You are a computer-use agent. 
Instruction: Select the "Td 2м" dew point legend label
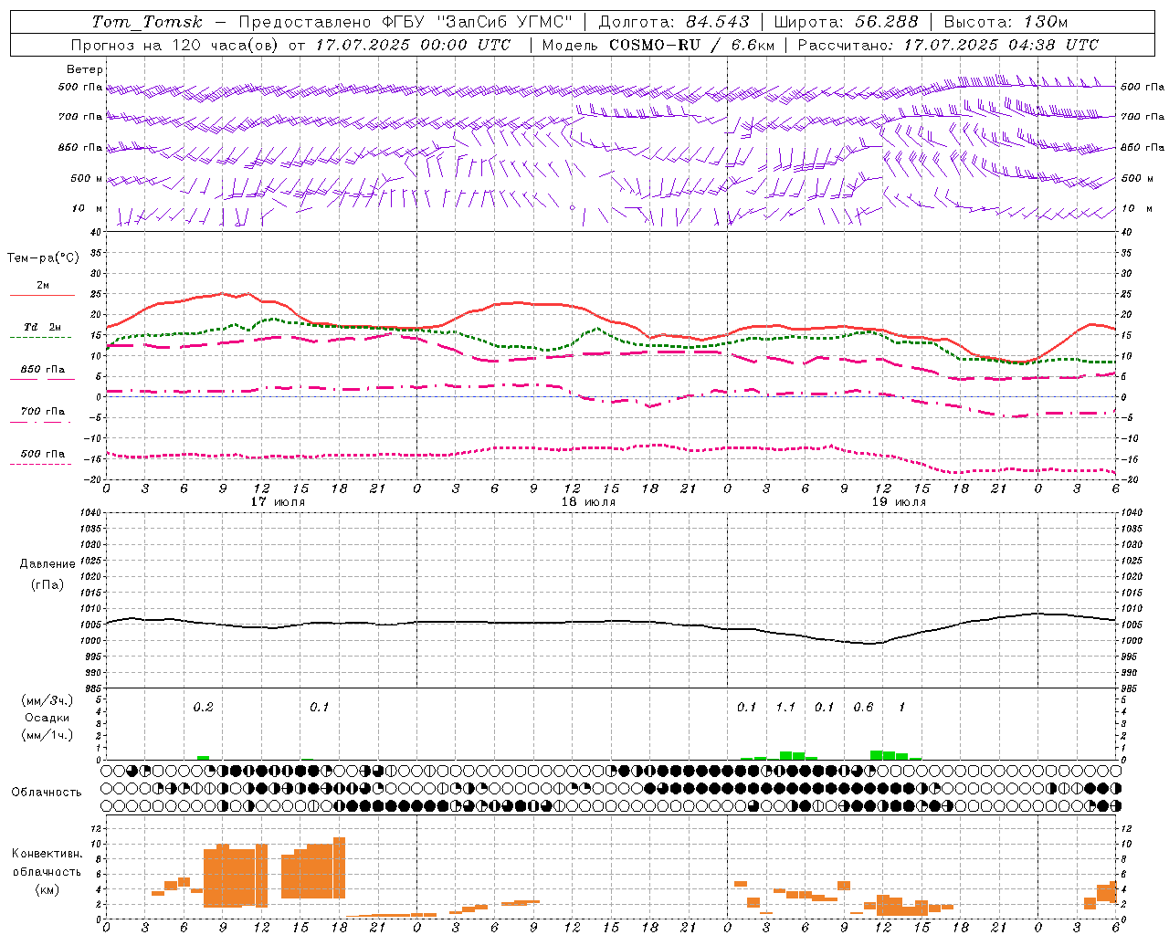42,327
